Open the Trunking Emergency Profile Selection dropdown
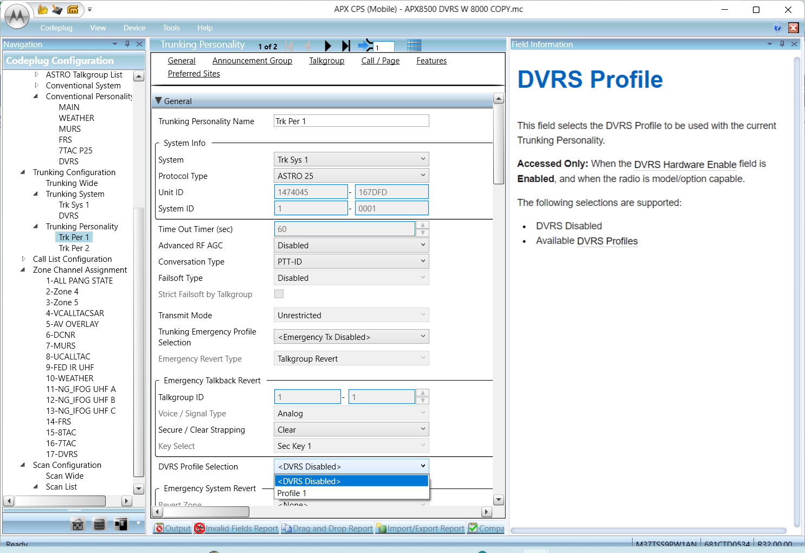805x553 pixels. (351, 337)
